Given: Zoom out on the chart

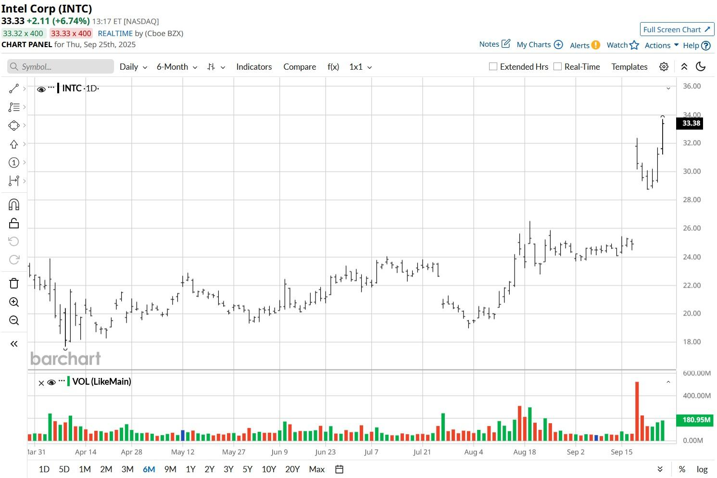Looking at the screenshot, I should tap(14, 320).
